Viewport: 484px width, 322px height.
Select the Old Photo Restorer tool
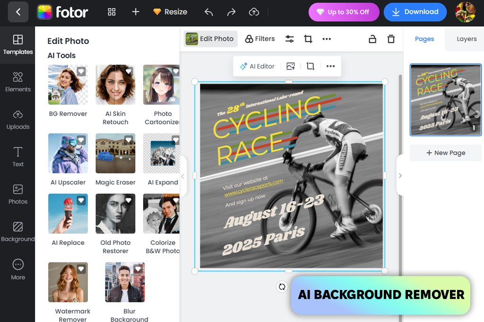(115, 224)
